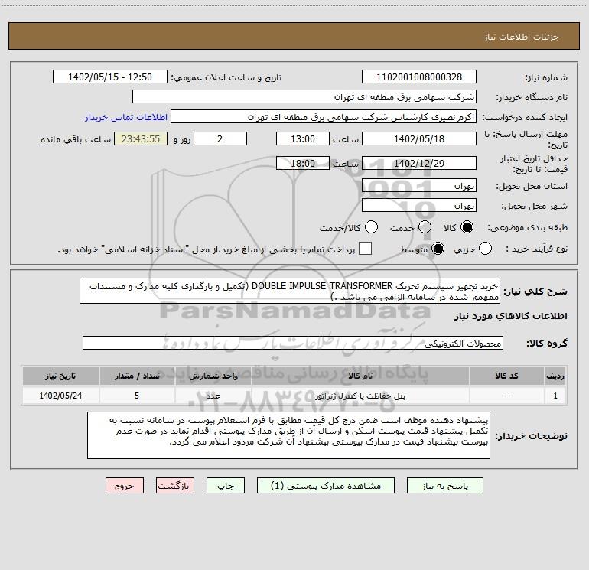
Task: Click the delivery city field تهران
Action: click(419, 205)
